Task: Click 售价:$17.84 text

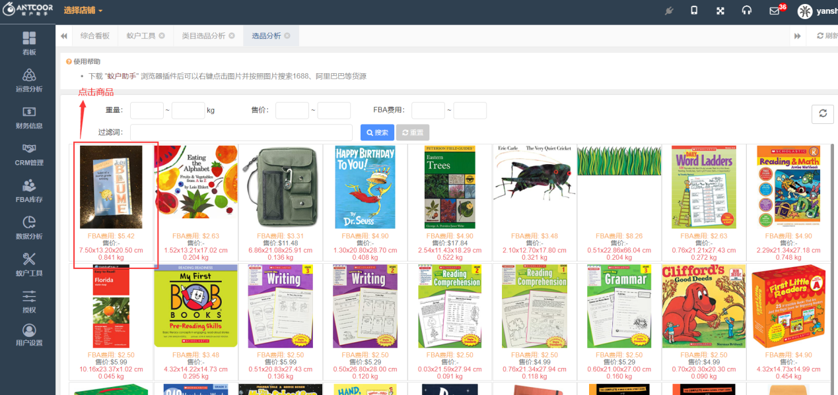Action: pos(450,243)
